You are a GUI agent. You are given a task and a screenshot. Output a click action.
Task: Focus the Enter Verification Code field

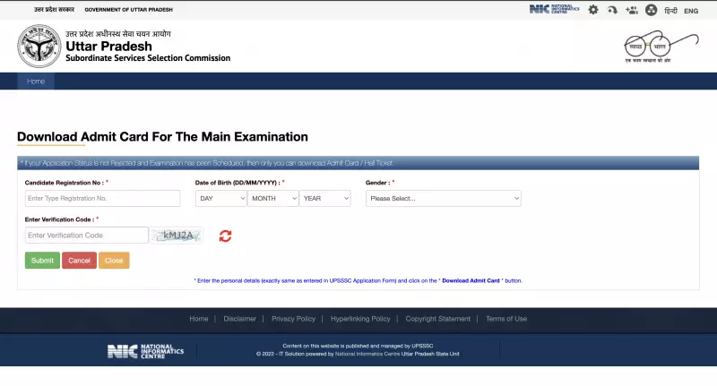[86, 236]
